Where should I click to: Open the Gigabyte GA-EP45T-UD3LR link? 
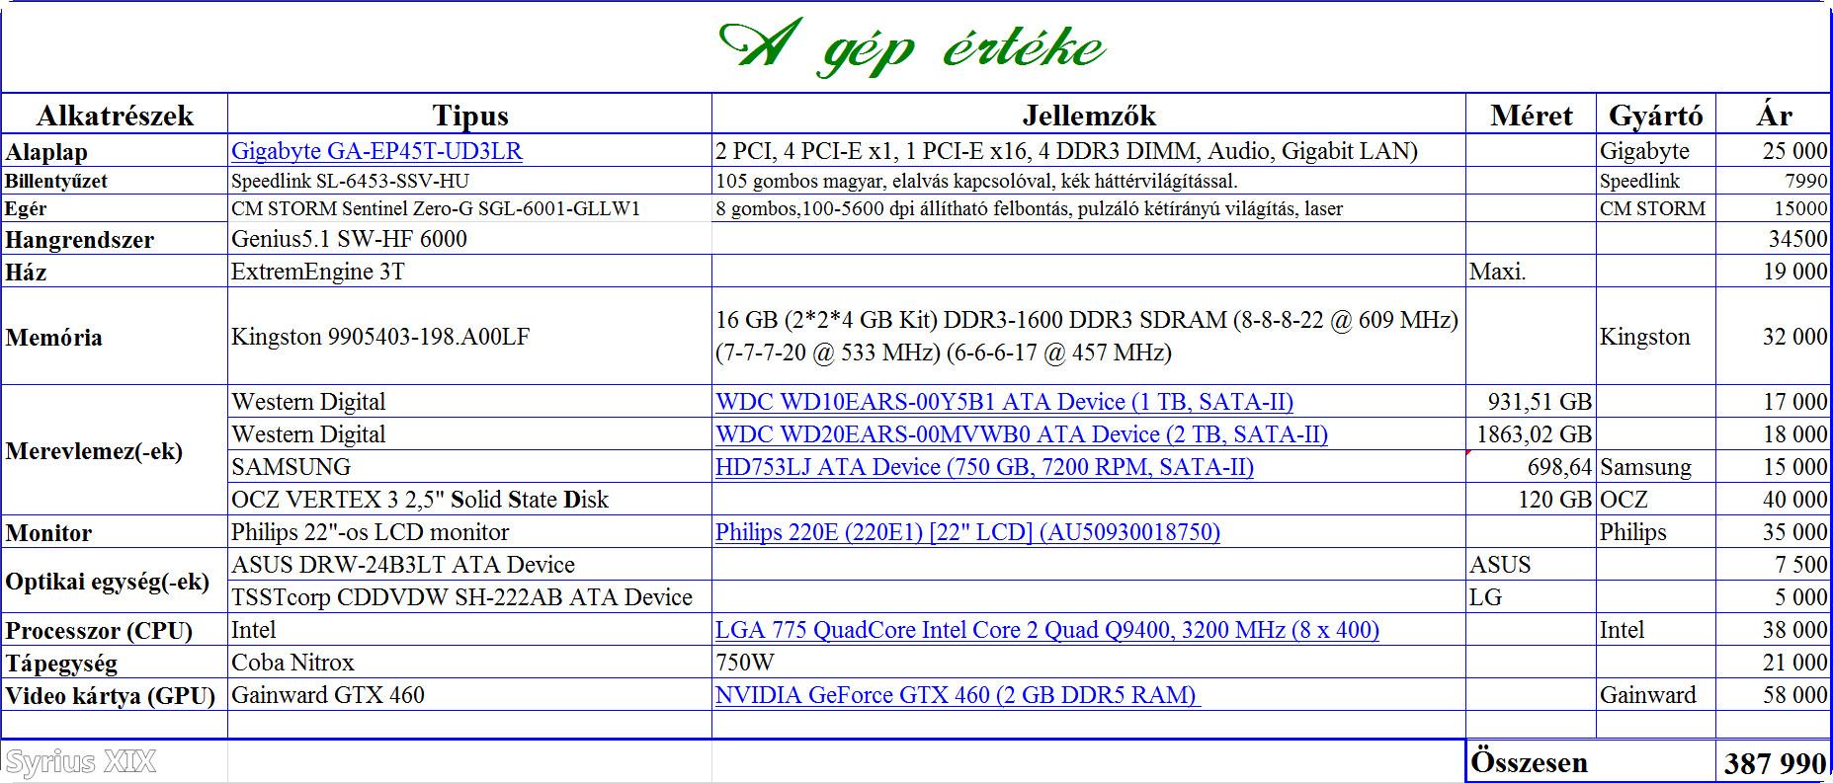tap(376, 151)
